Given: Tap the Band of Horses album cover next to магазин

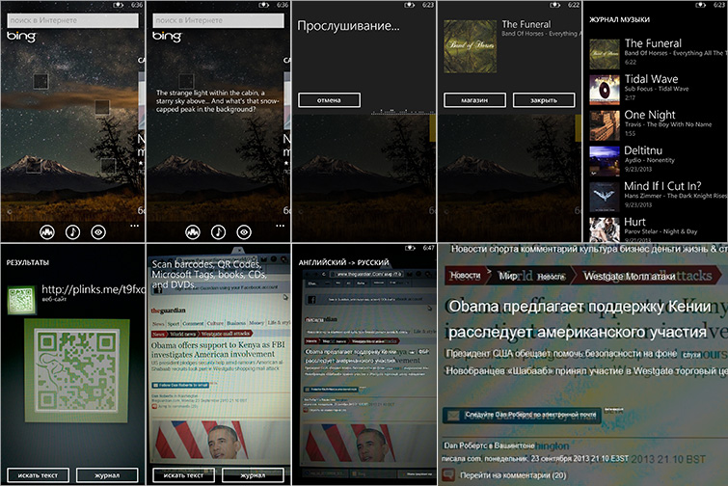Looking at the screenshot, I should 471,46.
